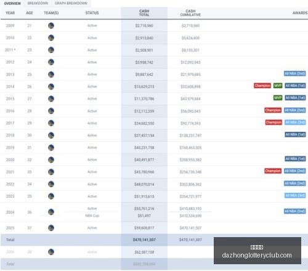The height and width of the screenshot is (271, 308).
Task: Select the $40,231,758 cash total value
Action: (144, 148)
